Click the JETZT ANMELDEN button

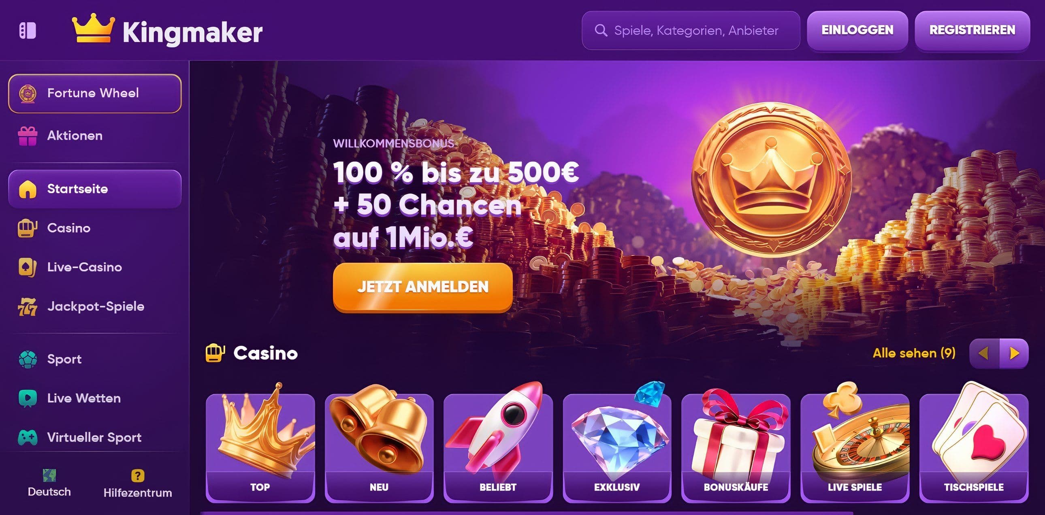[x=423, y=287]
